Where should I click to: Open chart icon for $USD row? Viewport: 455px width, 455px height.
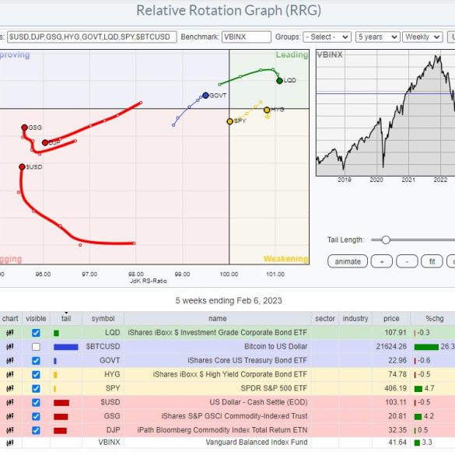[x=10, y=402]
